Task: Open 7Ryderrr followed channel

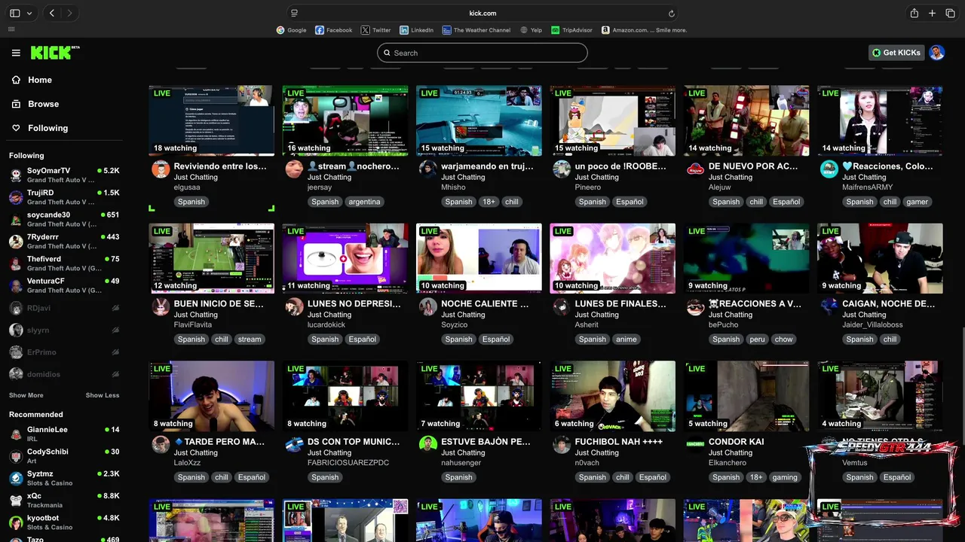Action: (64, 241)
